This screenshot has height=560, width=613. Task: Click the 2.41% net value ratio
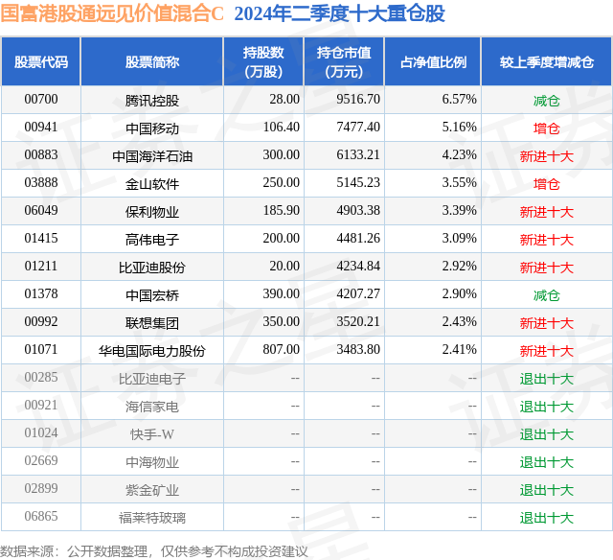click(460, 349)
